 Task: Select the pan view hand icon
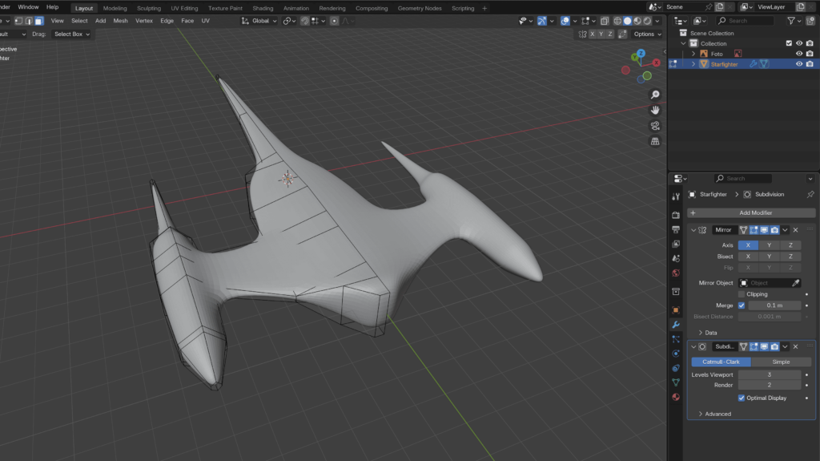(655, 110)
